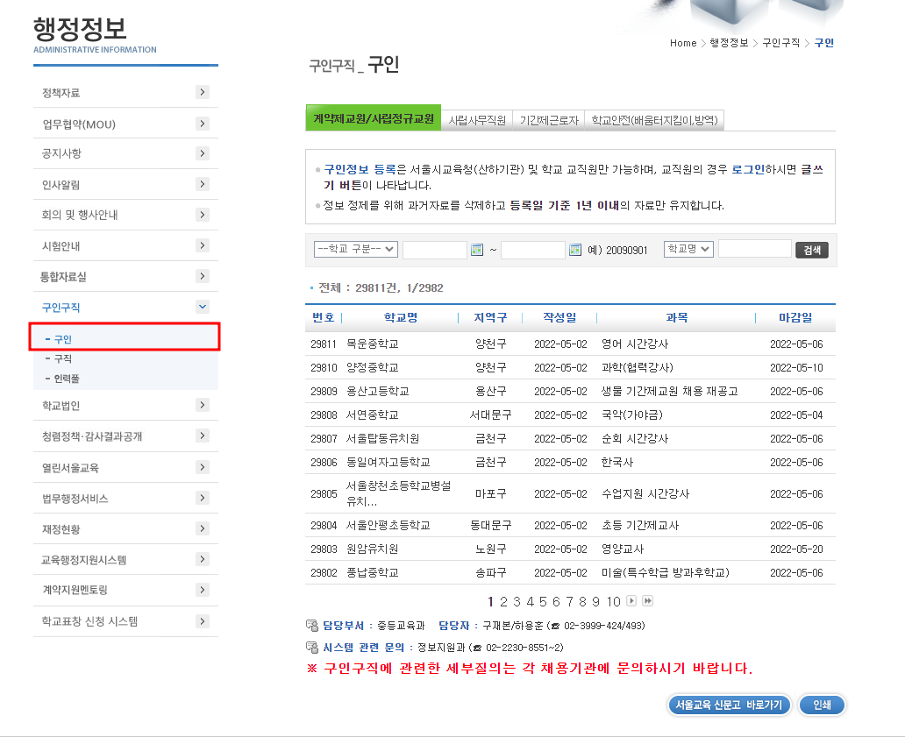Click the 검색 search button
The height and width of the screenshot is (737, 905).
click(811, 249)
